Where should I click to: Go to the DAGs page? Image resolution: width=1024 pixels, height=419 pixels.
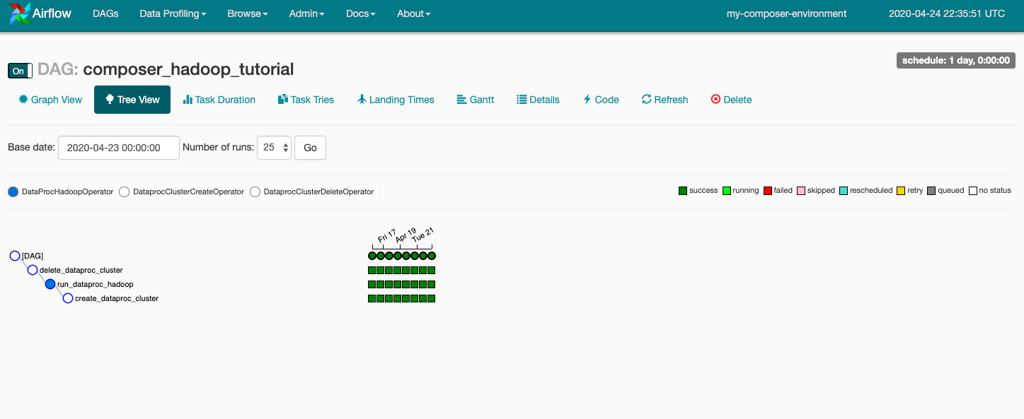pyautogui.click(x=105, y=13)
